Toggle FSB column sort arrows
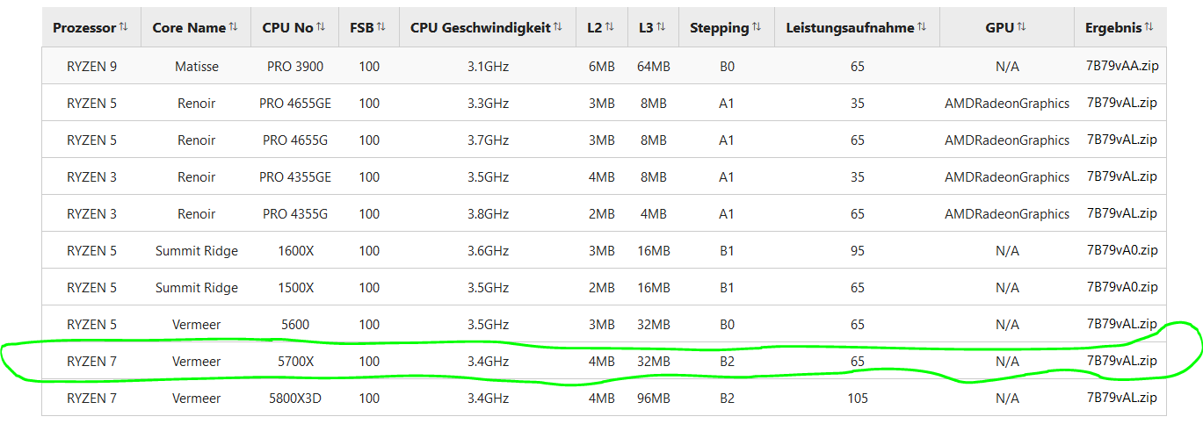 381,27
